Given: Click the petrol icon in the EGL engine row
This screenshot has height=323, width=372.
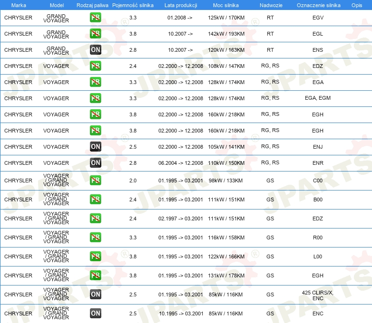Looking at the screenshot, I should pyautogui.click(x=95, y=34).
